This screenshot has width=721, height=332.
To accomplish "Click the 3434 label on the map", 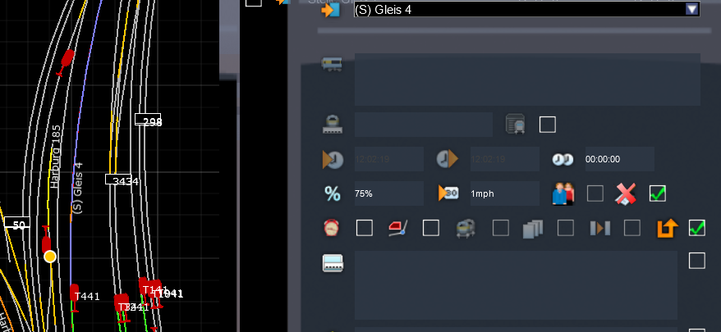I will (120, 180).
